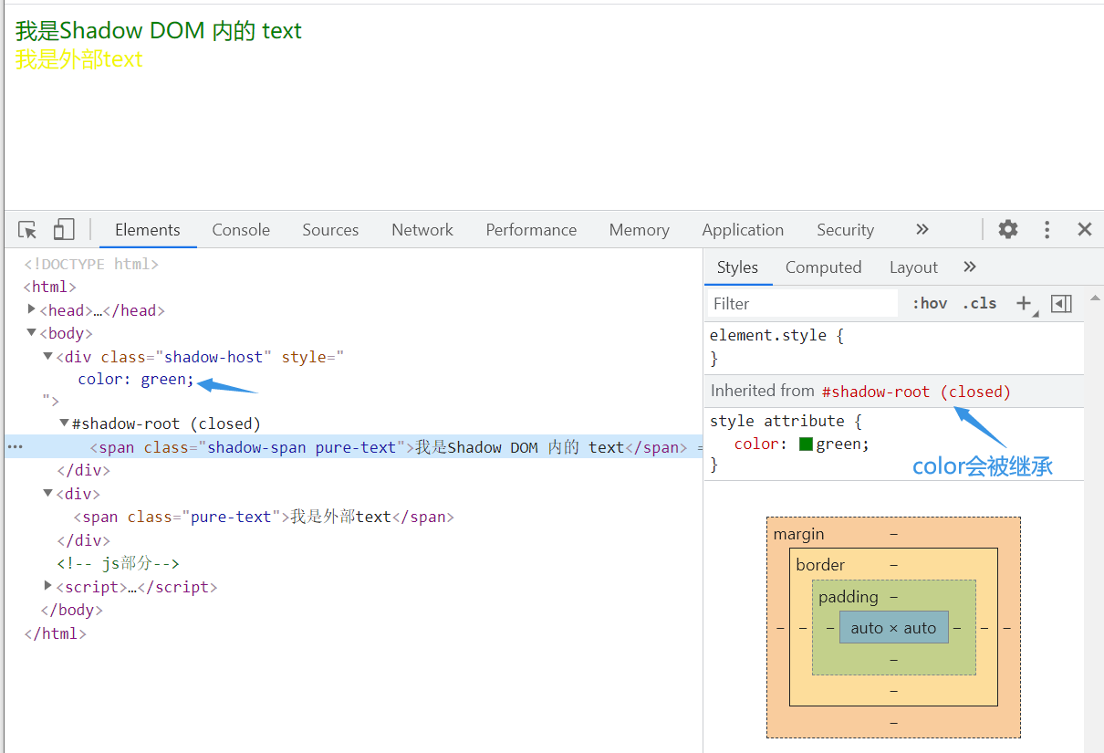The height and width of the screenshot is (753, 1104).
Task: Click the color property name in Styles
Action: click(x=756, y=444)
